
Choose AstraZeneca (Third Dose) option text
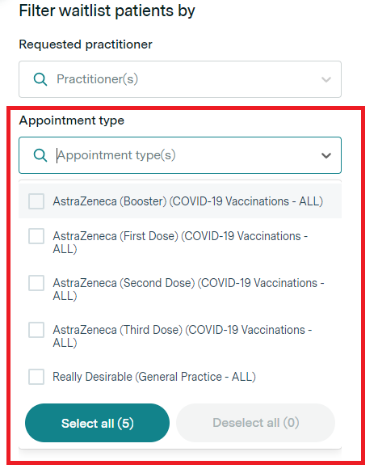tap(183, 336)
